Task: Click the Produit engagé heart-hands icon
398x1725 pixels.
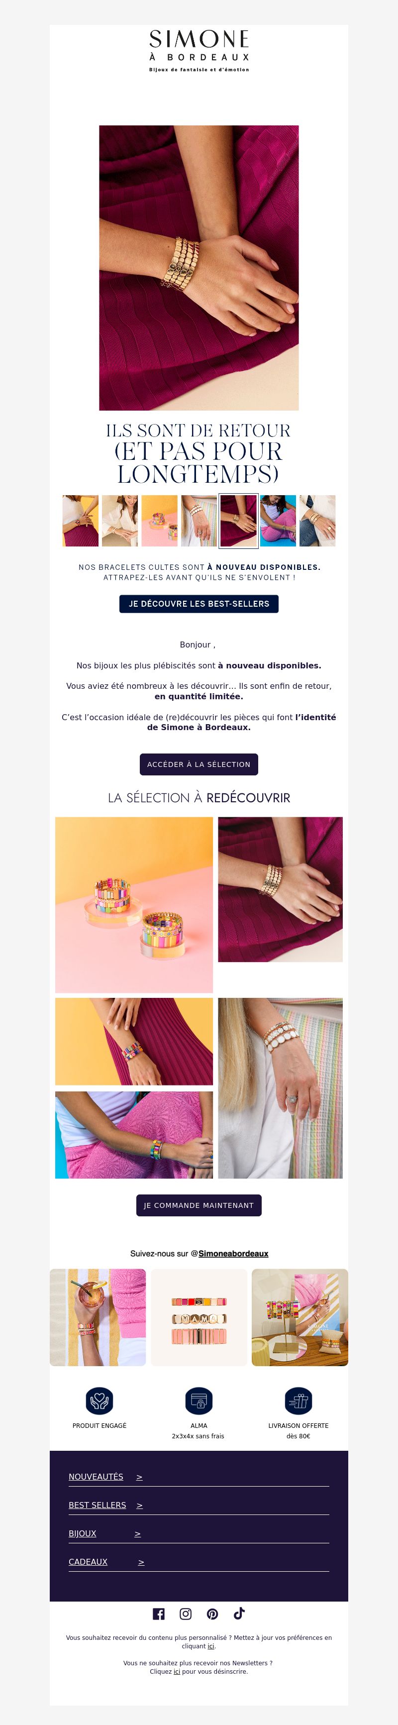Action: point(99,1400)
